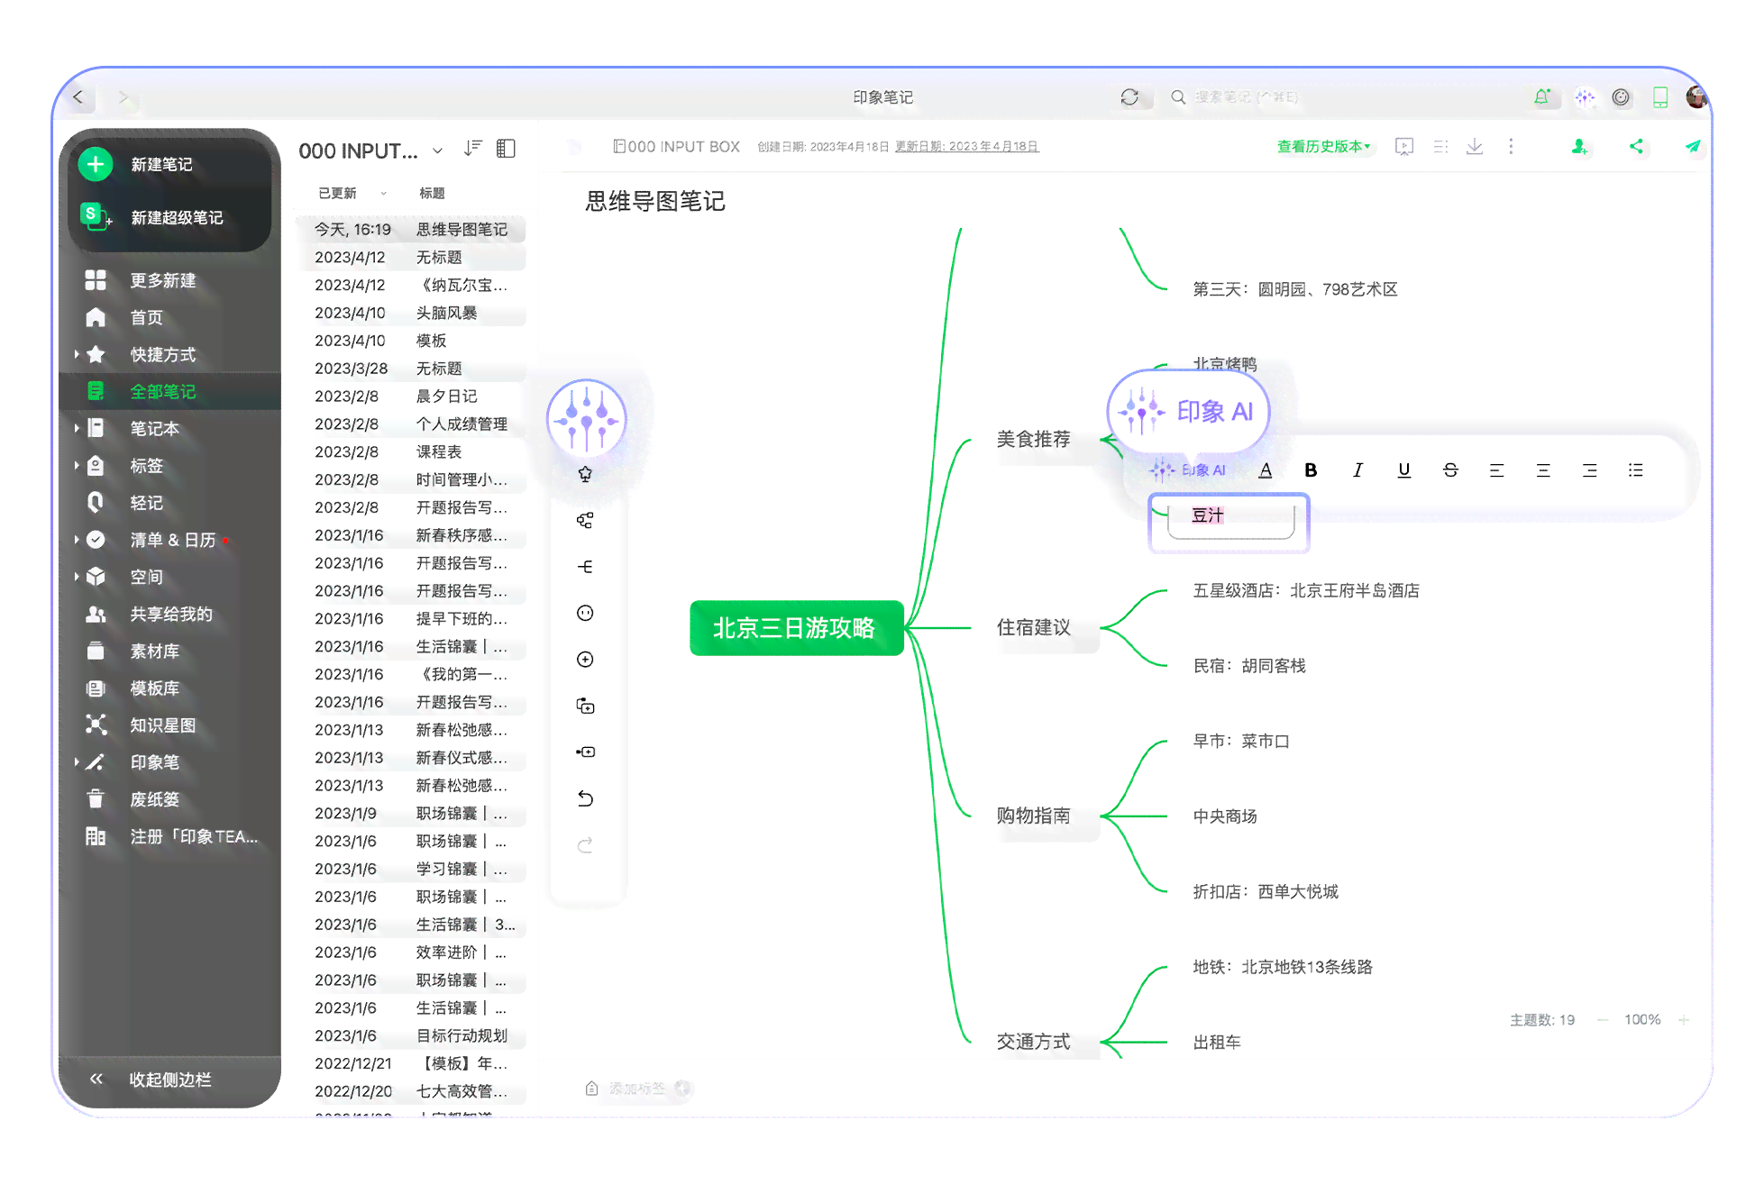
Task: Click the undo arrow in the mind map toolbar
Action: [585, 798]
